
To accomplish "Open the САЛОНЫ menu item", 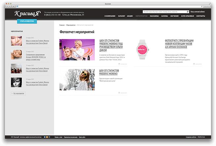I will 164,16.
